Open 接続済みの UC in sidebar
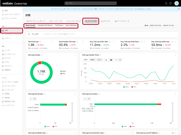The height and width of the screenshot is (135, 181). point(9,101)
